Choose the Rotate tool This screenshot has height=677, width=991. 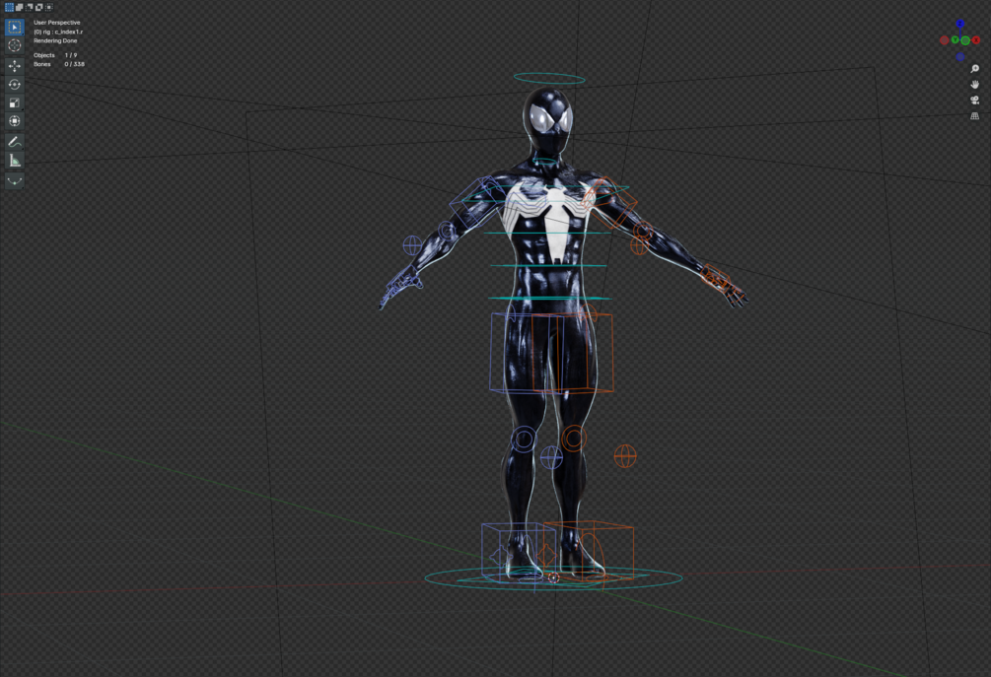click(15, 84)
